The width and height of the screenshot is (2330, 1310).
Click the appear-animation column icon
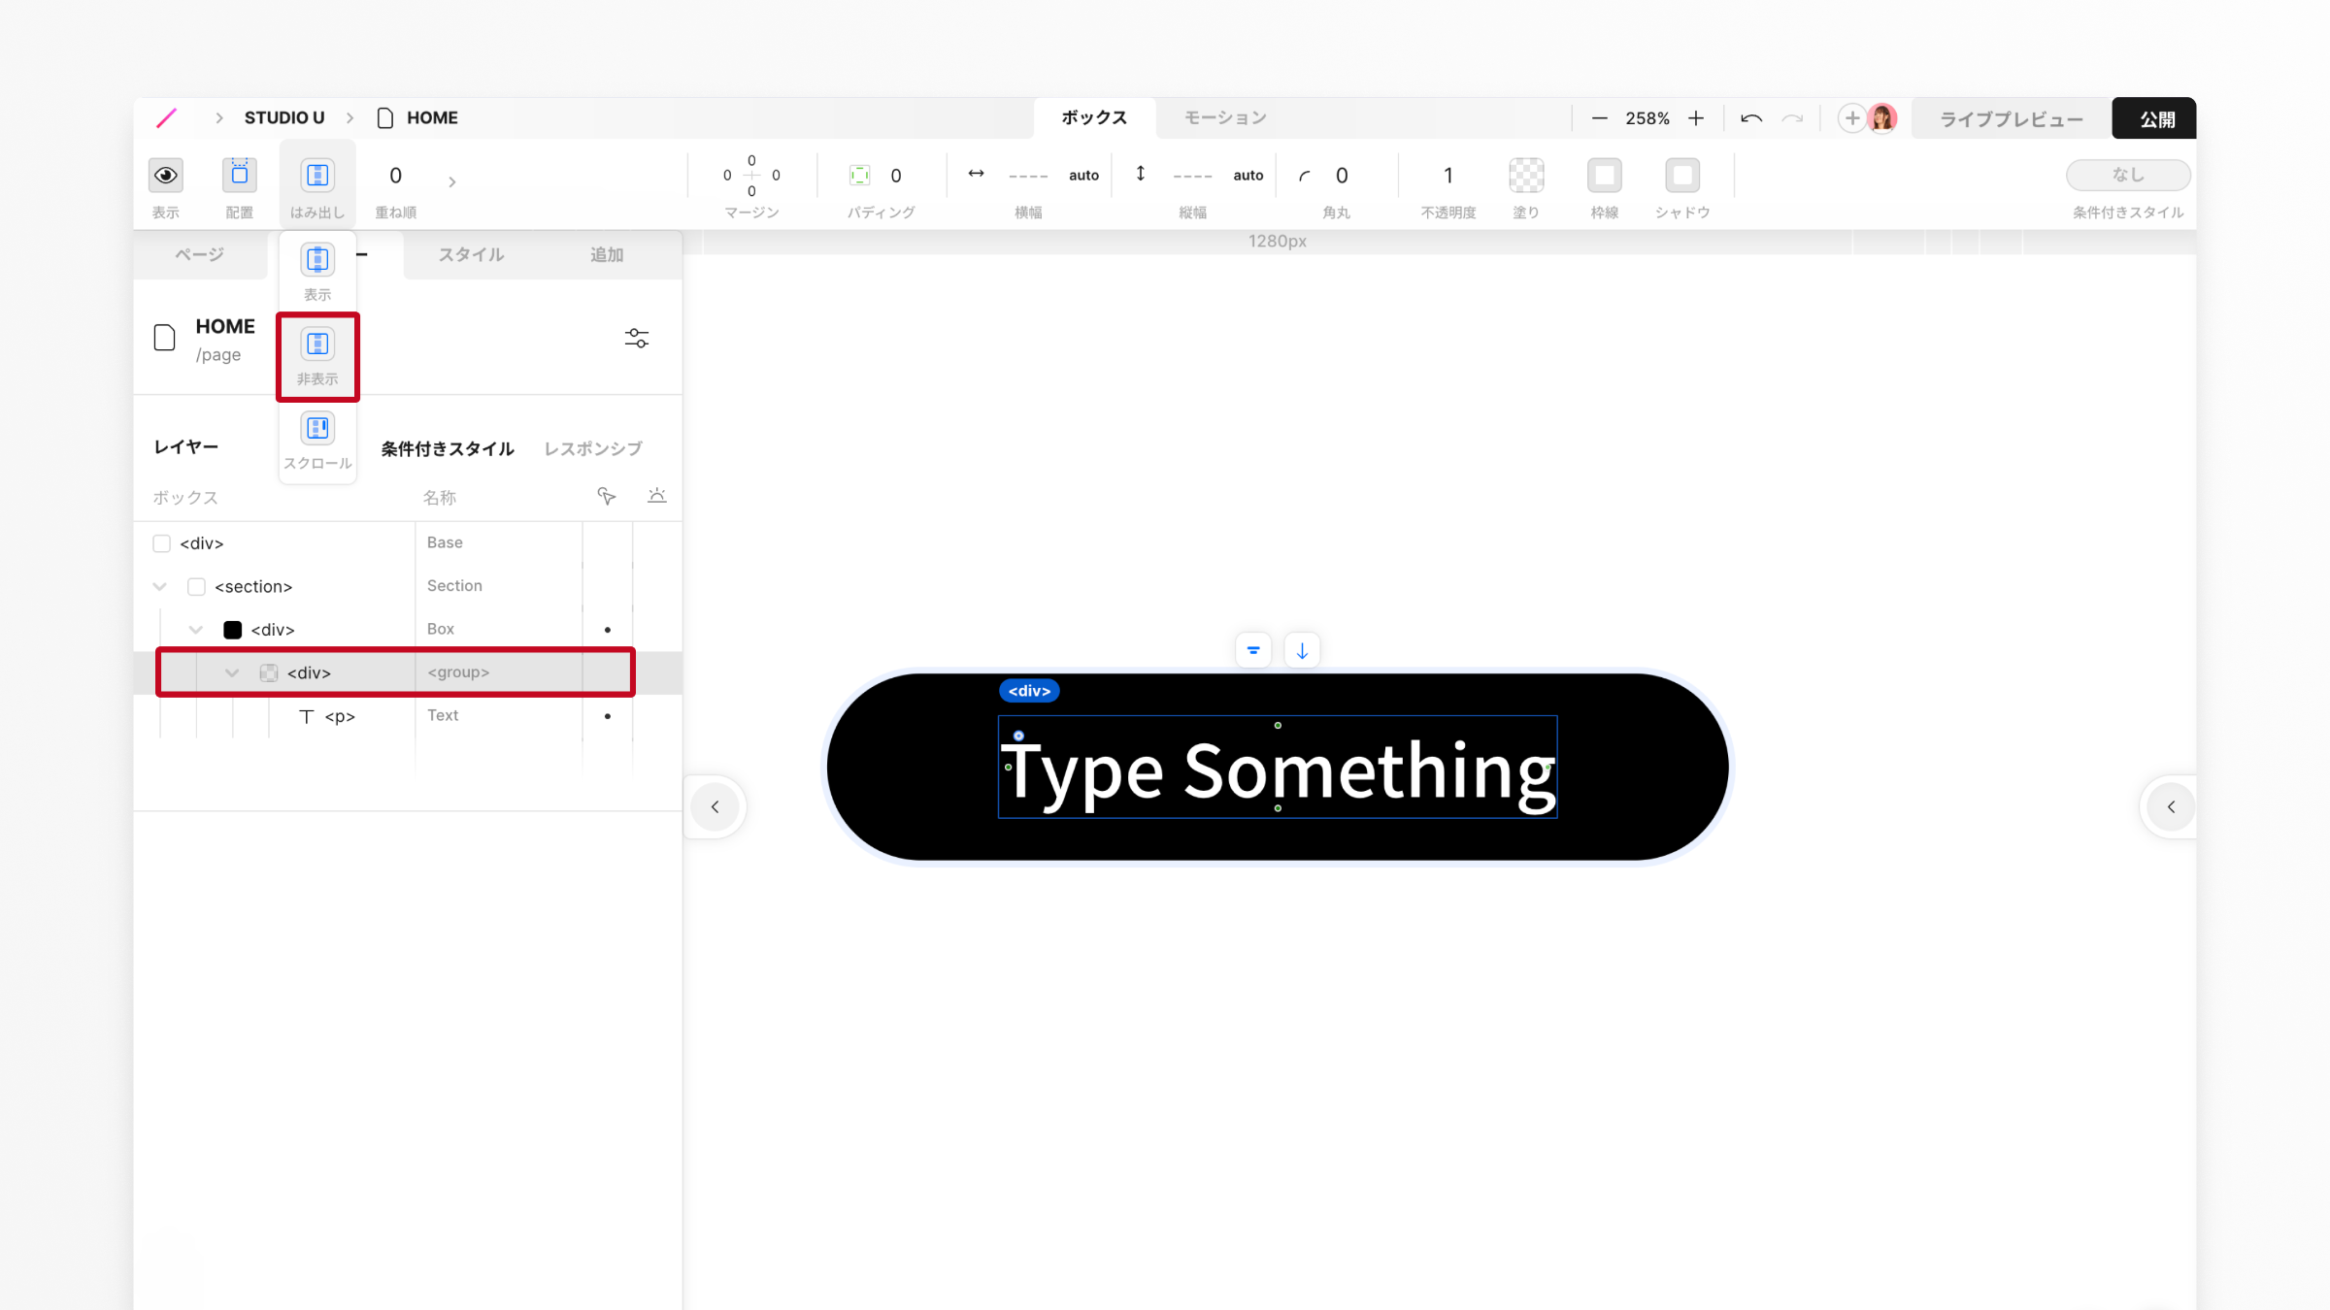point(657,495)
